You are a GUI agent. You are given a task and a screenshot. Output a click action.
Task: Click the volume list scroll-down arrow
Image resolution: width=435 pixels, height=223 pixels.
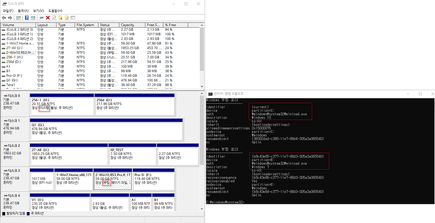tap(202, 86)
